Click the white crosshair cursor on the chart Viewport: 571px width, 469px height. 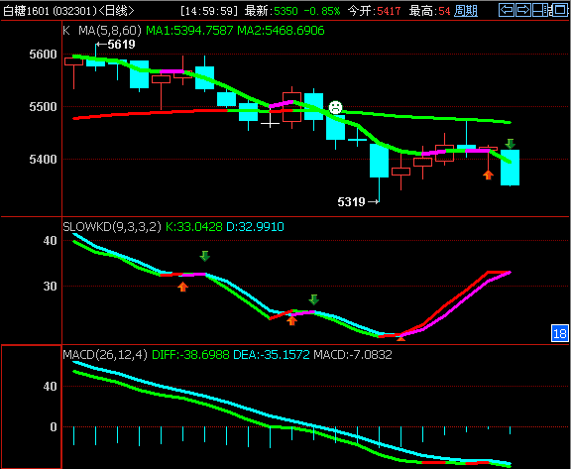pos(270,122)
